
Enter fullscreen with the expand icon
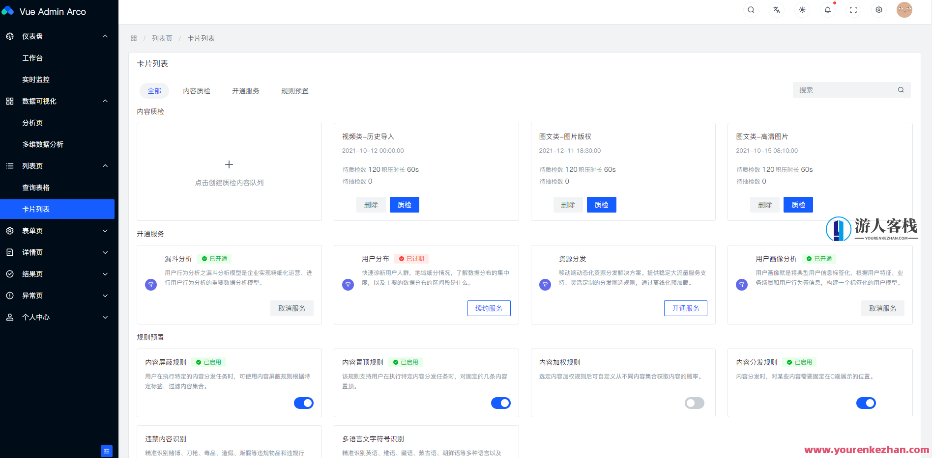click(x=853, y=9)
